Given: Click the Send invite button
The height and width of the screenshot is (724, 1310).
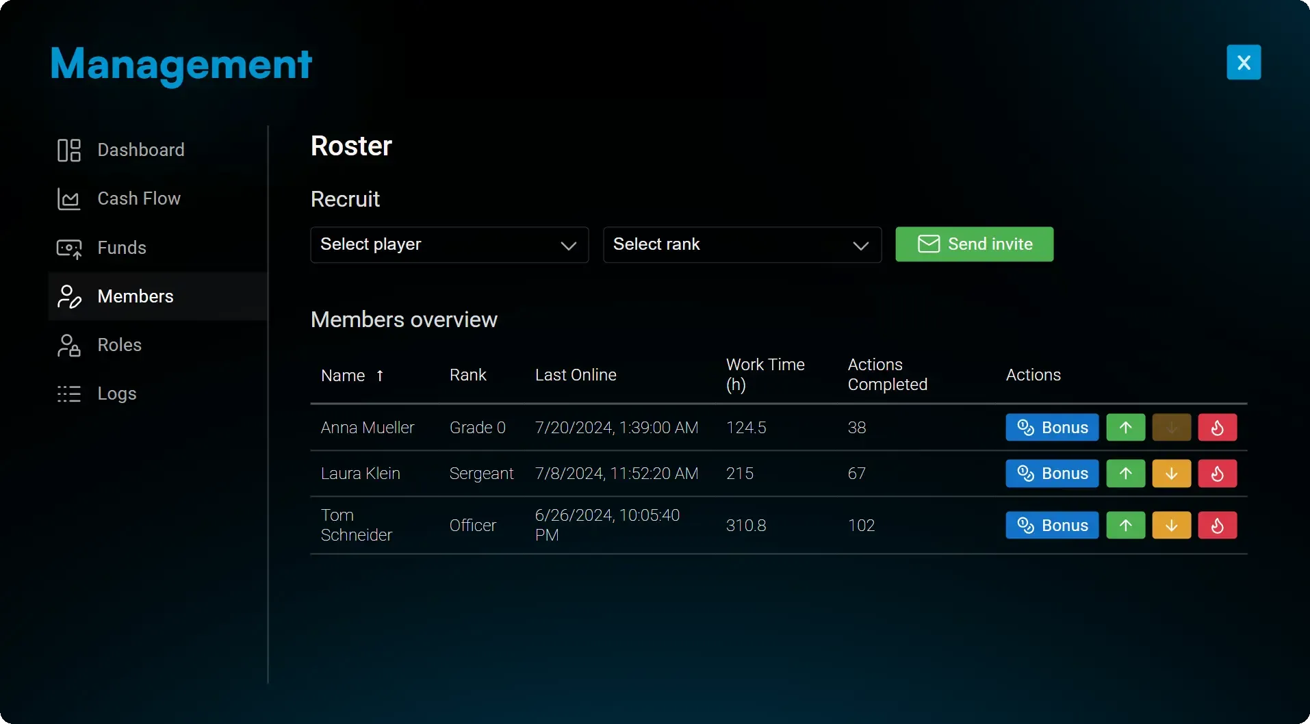Looking at the screenshot, I should [x=973, y=244].
